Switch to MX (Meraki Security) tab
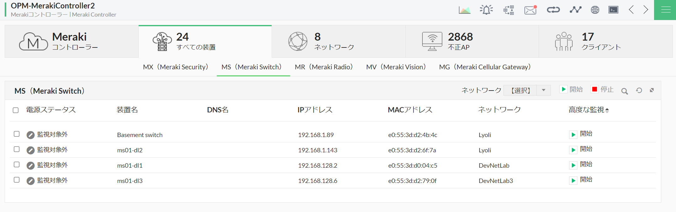 click(x=175, y=67)
